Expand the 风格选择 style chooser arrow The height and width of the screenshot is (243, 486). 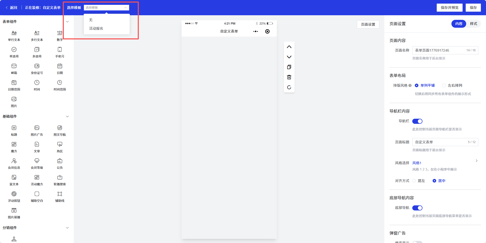tap(477, 161)
